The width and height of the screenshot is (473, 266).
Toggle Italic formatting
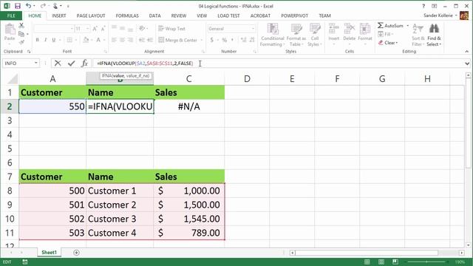(46, 40)
